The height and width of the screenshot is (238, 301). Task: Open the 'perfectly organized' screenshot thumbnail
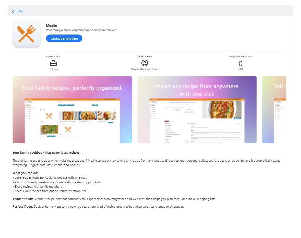tap(72, 110)
